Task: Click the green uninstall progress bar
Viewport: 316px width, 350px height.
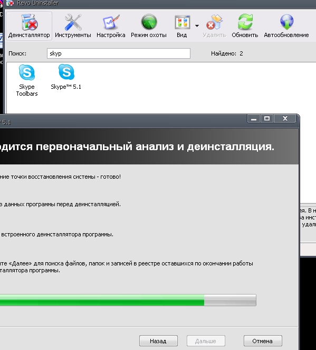Action: [x=128, y=300]
